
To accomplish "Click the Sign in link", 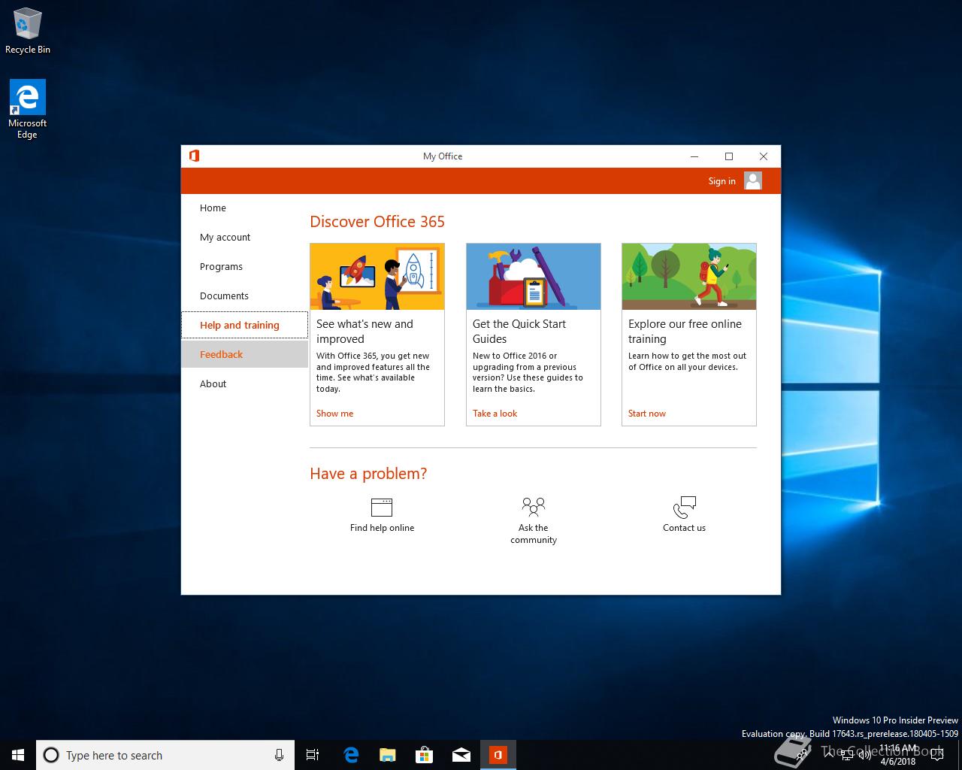I will tap(721, 181).
